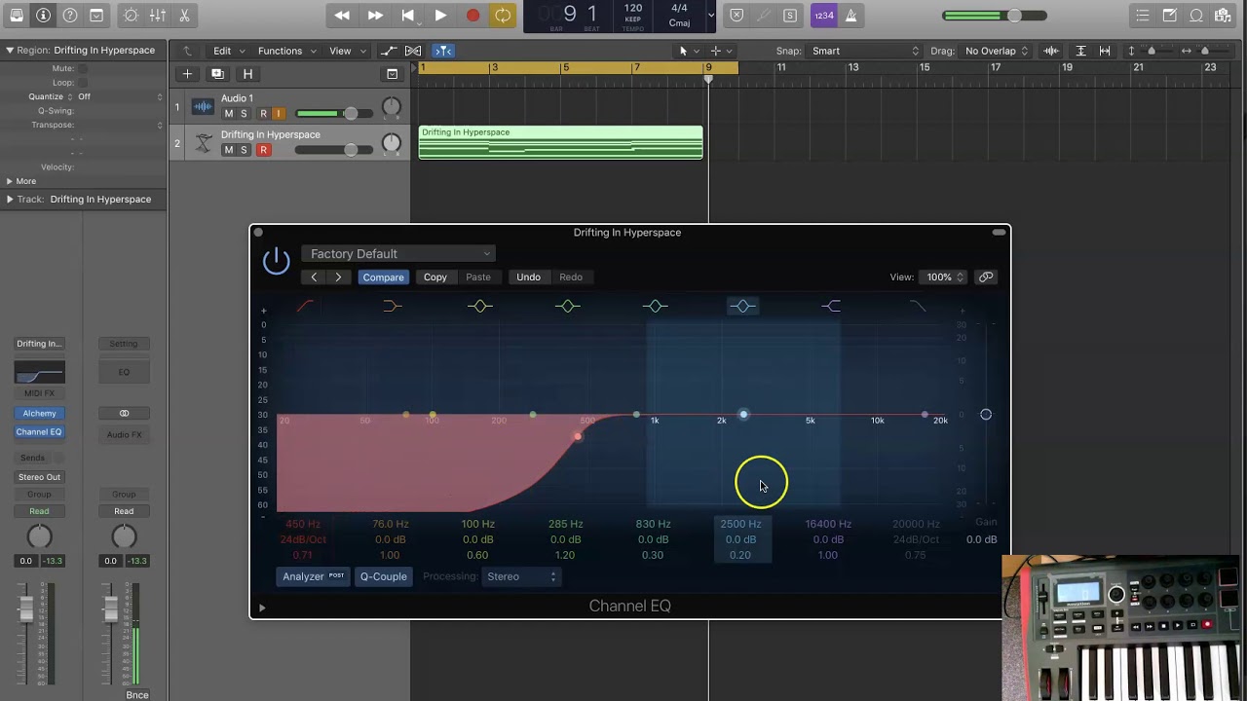
Task: Toggle the Flex show/hide button
Action: coord(413,51)
